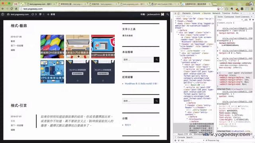255x143 pixels.
Task: Click the jackwuadmin account name
Action: click(x=154, y=14)
